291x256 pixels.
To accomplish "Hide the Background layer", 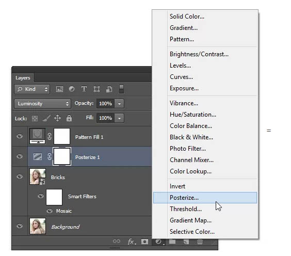I will tap(20, 226).
